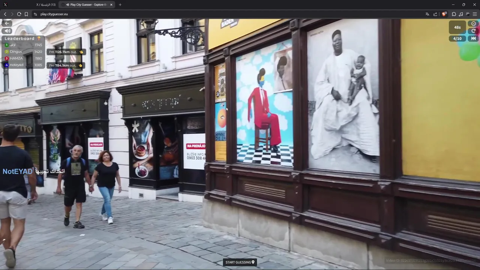The width and height of the screenshot is (480, 270).
Task: Click the 4/10 round counter
Action: pos(457,39)
